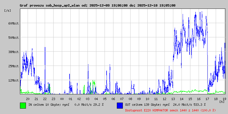Image resolution: width=228 pixels, height=114 pixels.
Task: Click the hour label '12' on x-axis
Action: 164,99
